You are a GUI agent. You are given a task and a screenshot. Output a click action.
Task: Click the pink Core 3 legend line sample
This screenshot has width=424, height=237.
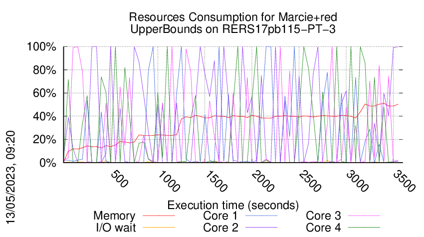click(x=364, y=216)
